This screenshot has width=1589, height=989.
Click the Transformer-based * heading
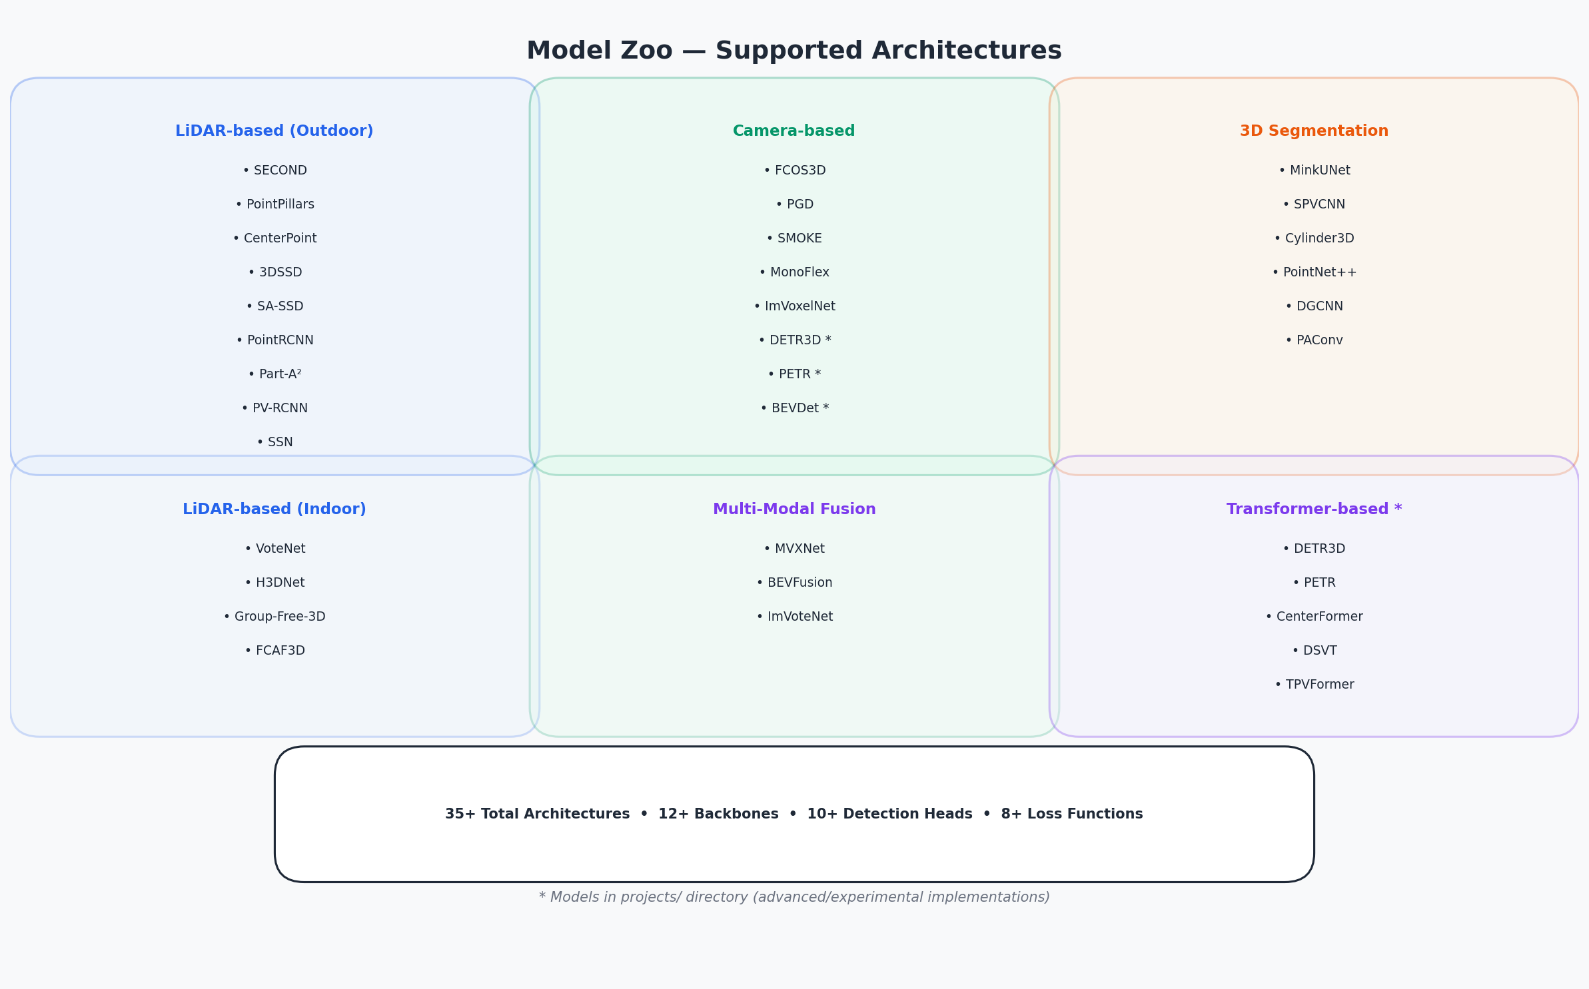(x=1314, y=509)
